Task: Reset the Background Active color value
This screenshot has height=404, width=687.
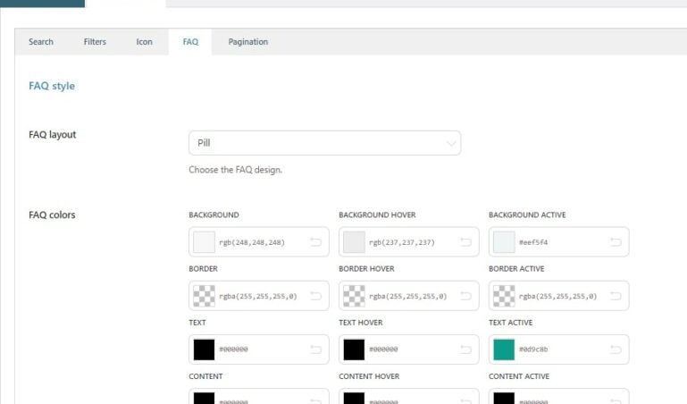Action: tap(616, 242)
